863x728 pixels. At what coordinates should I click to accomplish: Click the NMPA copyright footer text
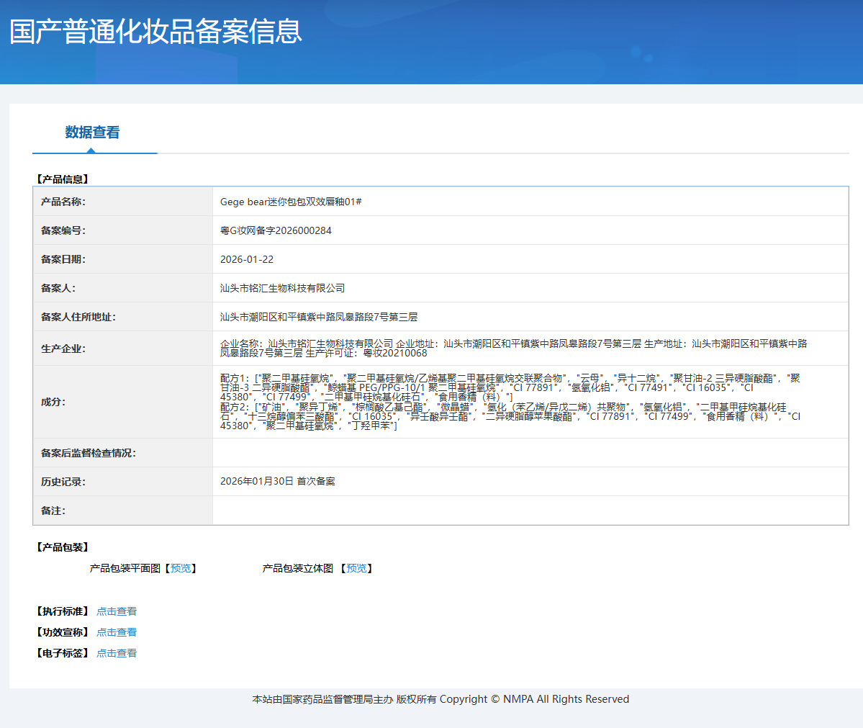click(x=440, y=698)
